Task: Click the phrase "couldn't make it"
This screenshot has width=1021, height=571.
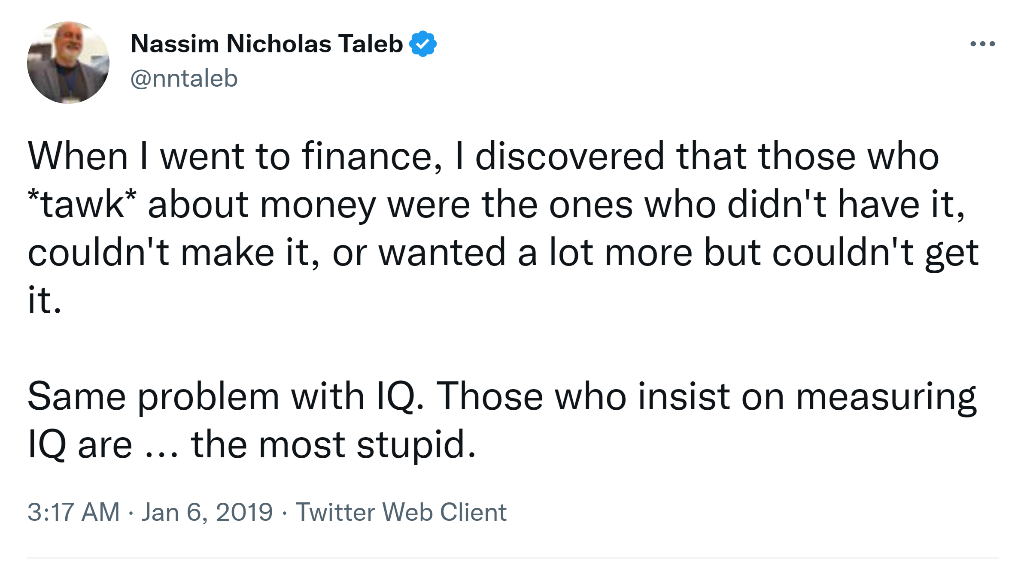Action: 168,253
